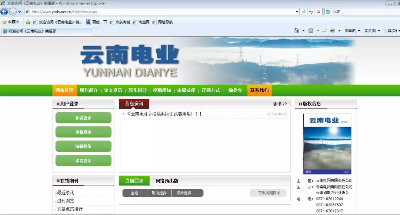This screenshot has width=400, height=215.
Task: Click the RSS feeds icon
Action: pyautogui.click(x=310, y=31)
